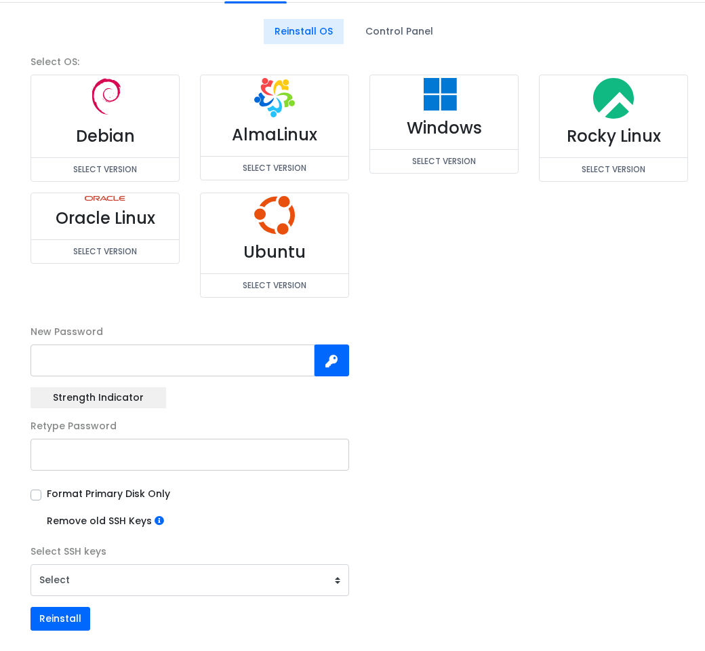Image resolution: width=705 pixels, height=651 pixels.
Task: Open Windows Select Version dropdown
Action: tap(444, 161)
